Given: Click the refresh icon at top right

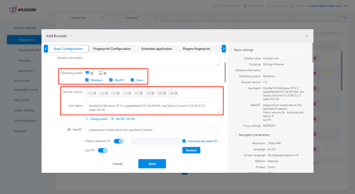Looking at the screenshot, I should pos(345,17).
